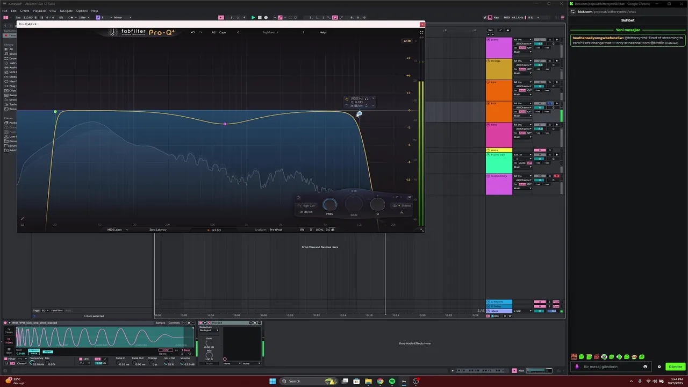Click the Gönder send button in chat
This screenshot has height=387, width=688.
point(675,367)
